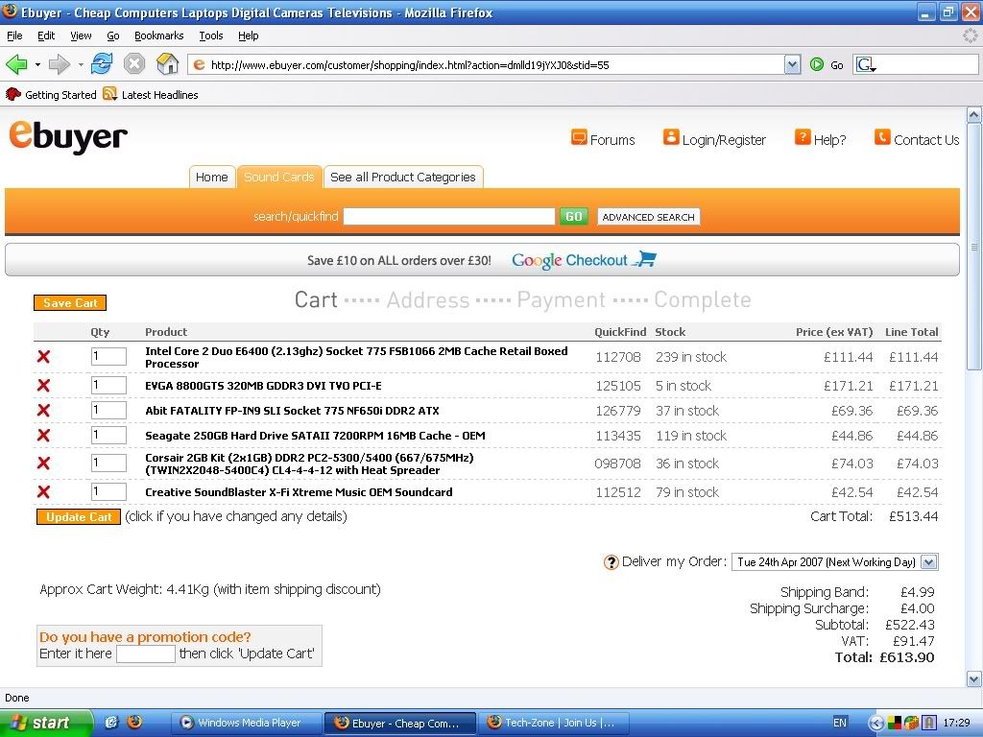Image resolution: width=983 pixels, height=737 pixels.
Task: Remove Creative SoundBlaster X-Fi from cart
Action: (43, 492)
